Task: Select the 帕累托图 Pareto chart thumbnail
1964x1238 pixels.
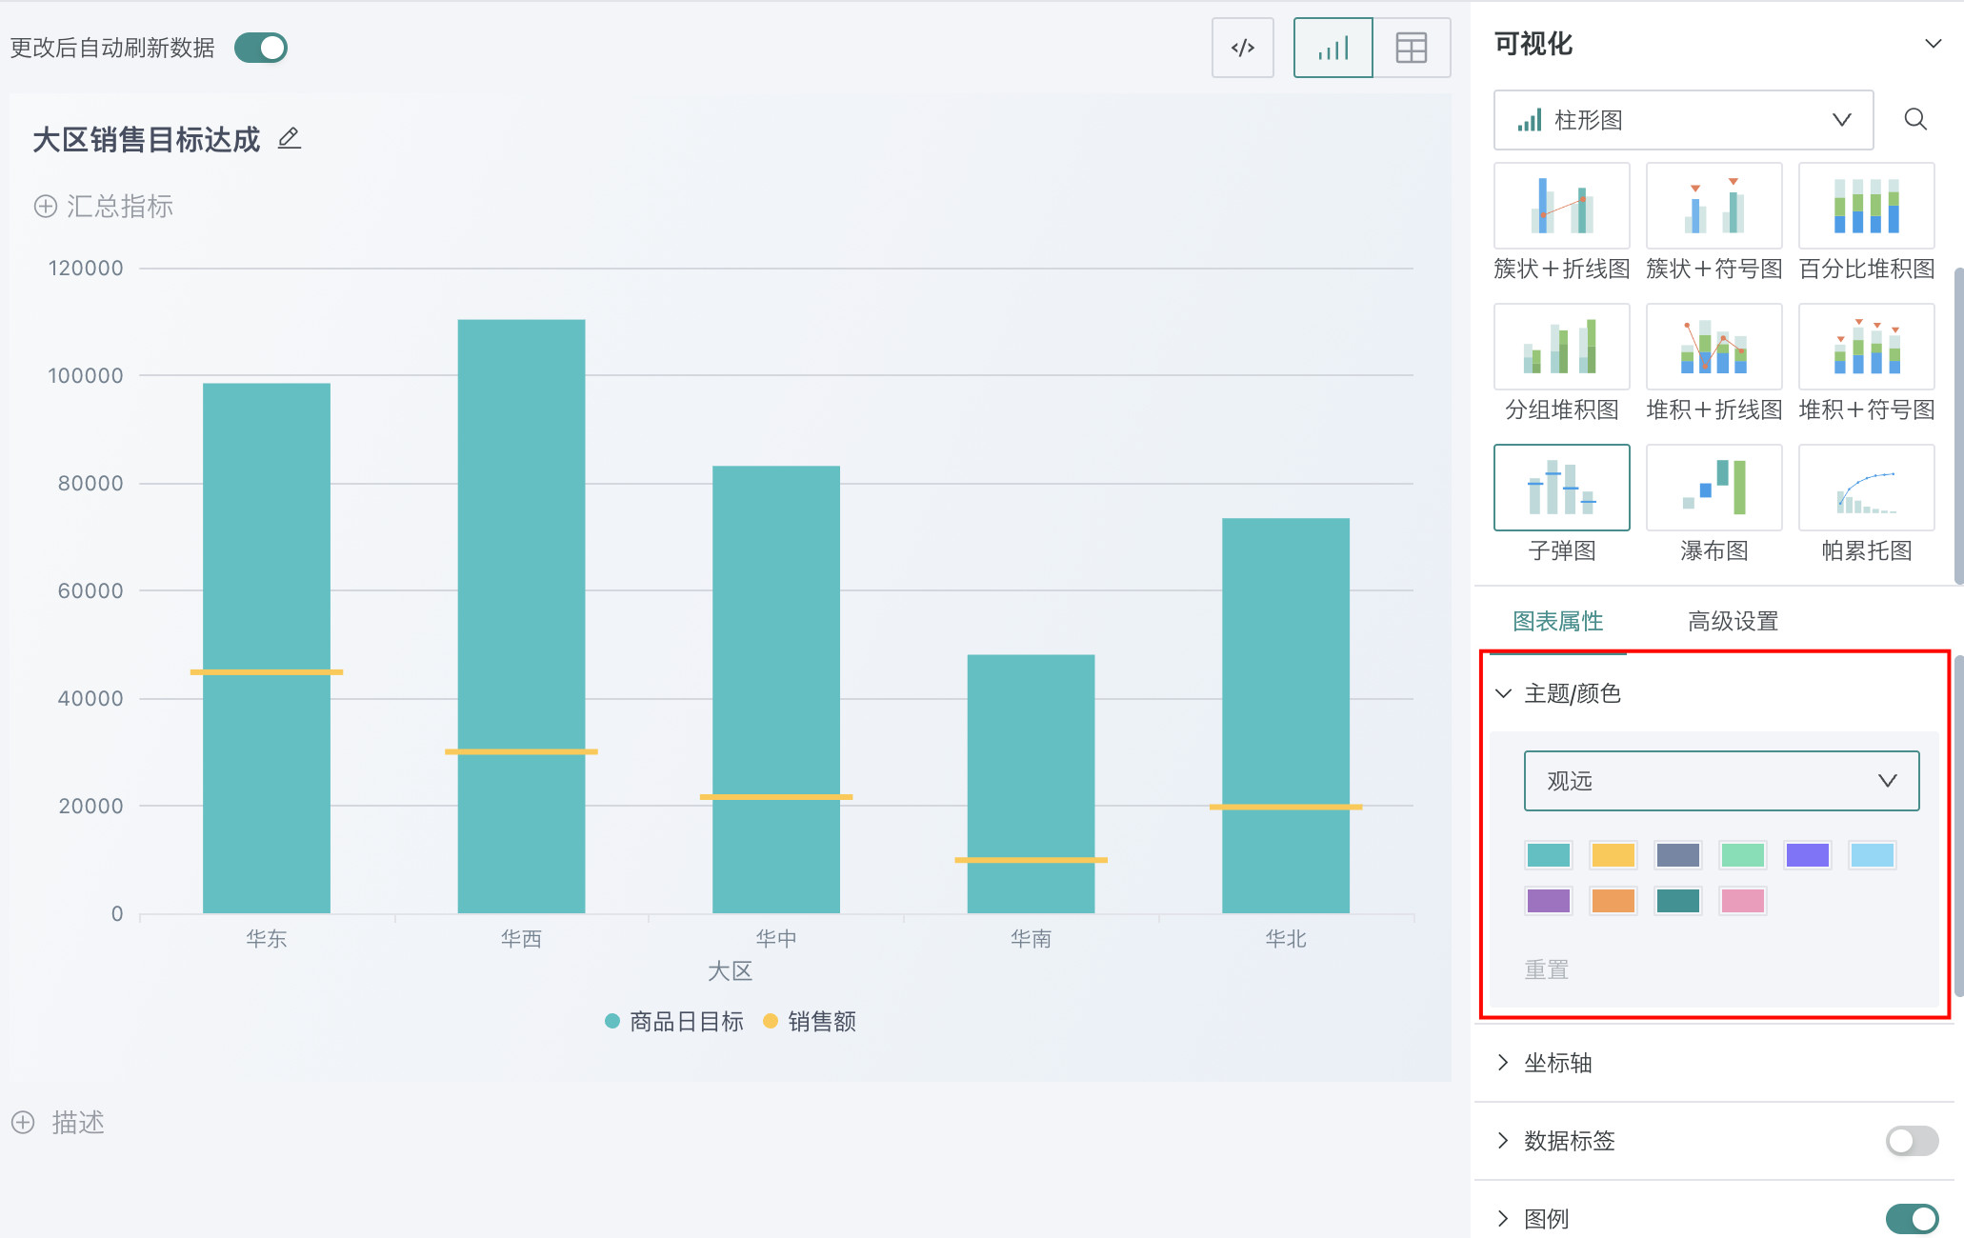Action: 1866,488
